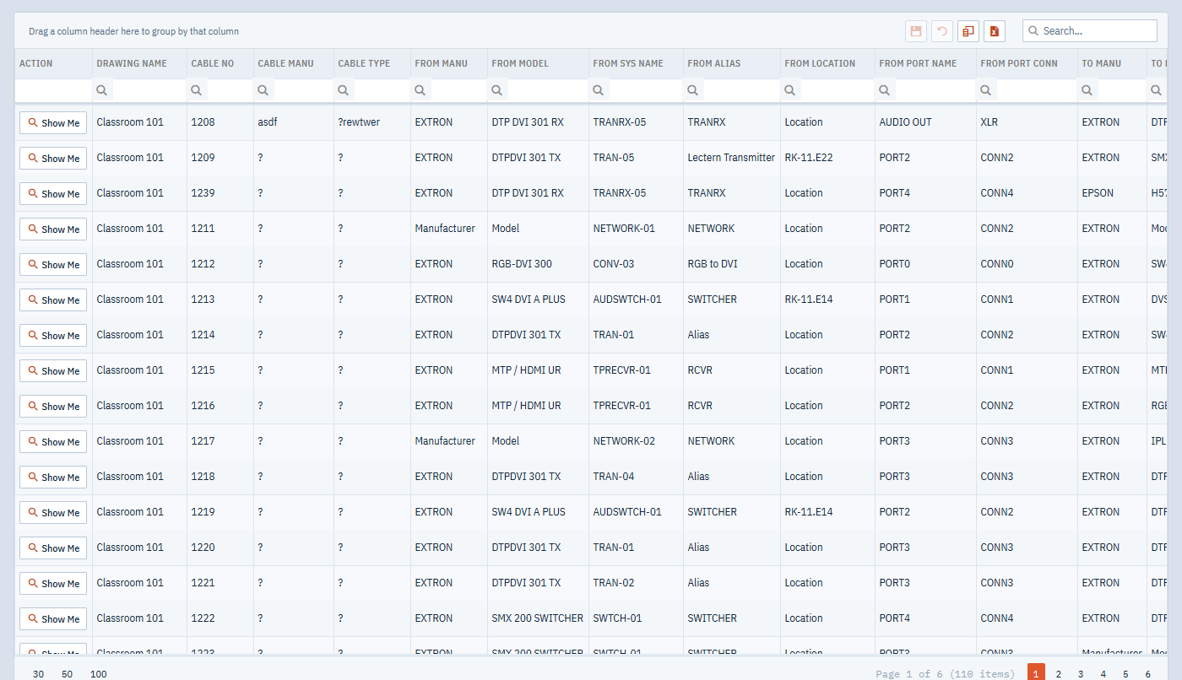
Task: Open filter magnifier for From Port Conn column
Action: tap(986, 90)
